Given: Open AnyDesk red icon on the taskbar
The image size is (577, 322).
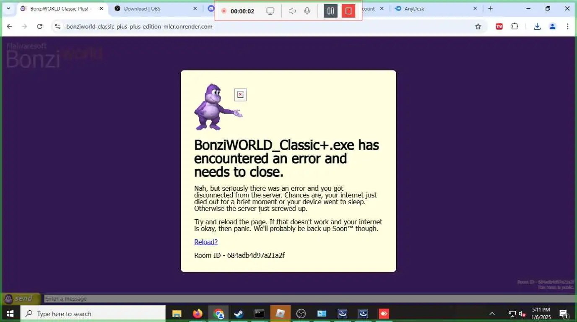Looking at the screenshot, I should [x=384, y=314].
